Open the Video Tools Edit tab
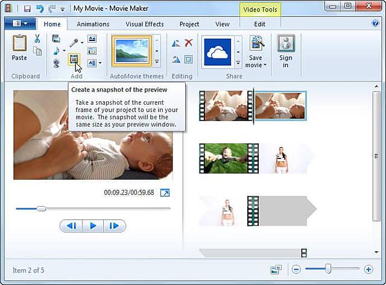 click(x=260, y=24)
